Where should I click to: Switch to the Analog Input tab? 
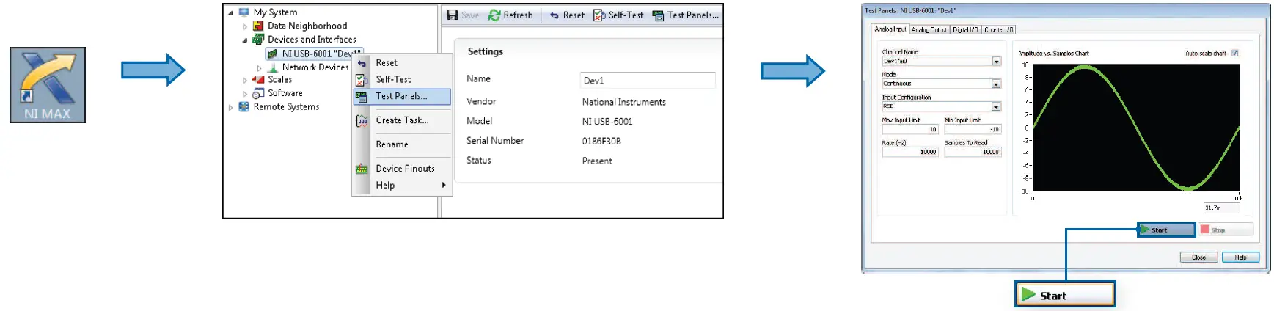890,29
